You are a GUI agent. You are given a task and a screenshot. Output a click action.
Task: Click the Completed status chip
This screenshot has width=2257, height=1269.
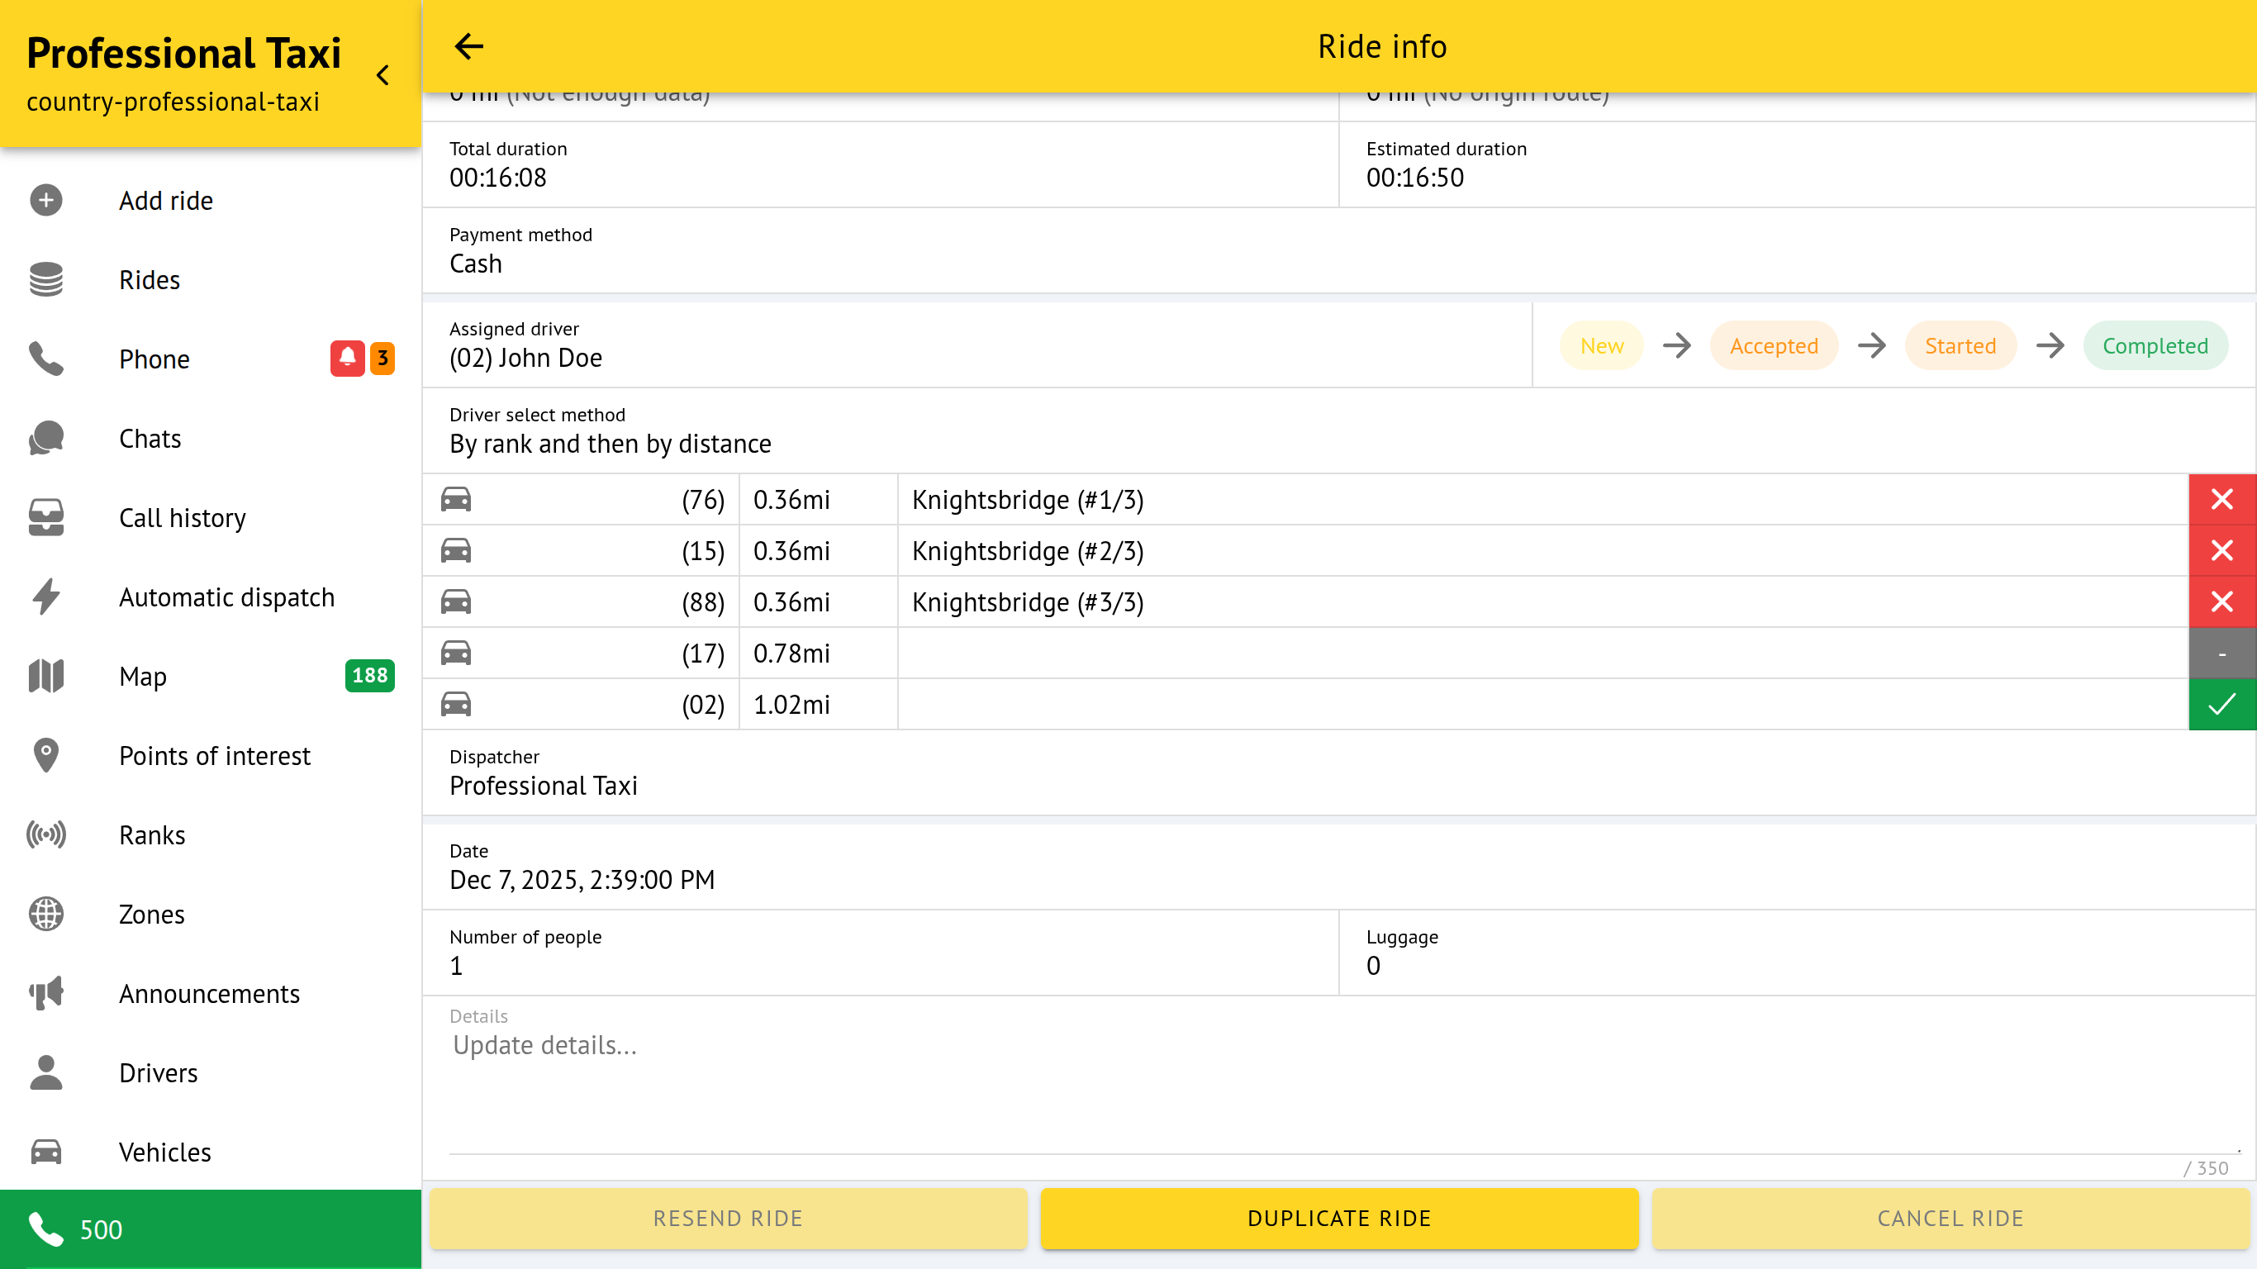(2155, 346)
